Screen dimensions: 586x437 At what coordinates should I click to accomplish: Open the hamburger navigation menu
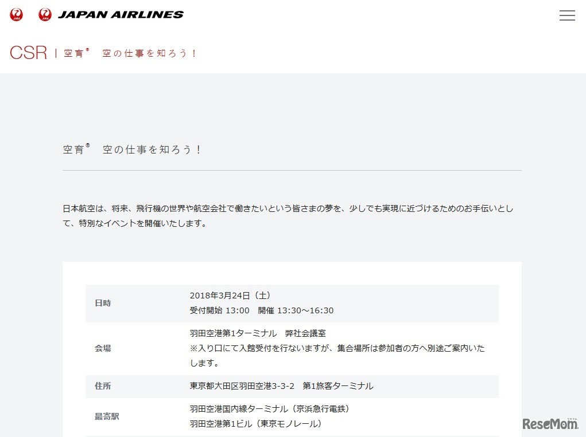[567, 15]
